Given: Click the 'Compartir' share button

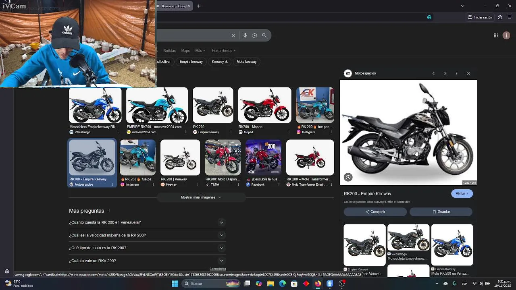Looking at the screenshot, I should coord(375,212).
